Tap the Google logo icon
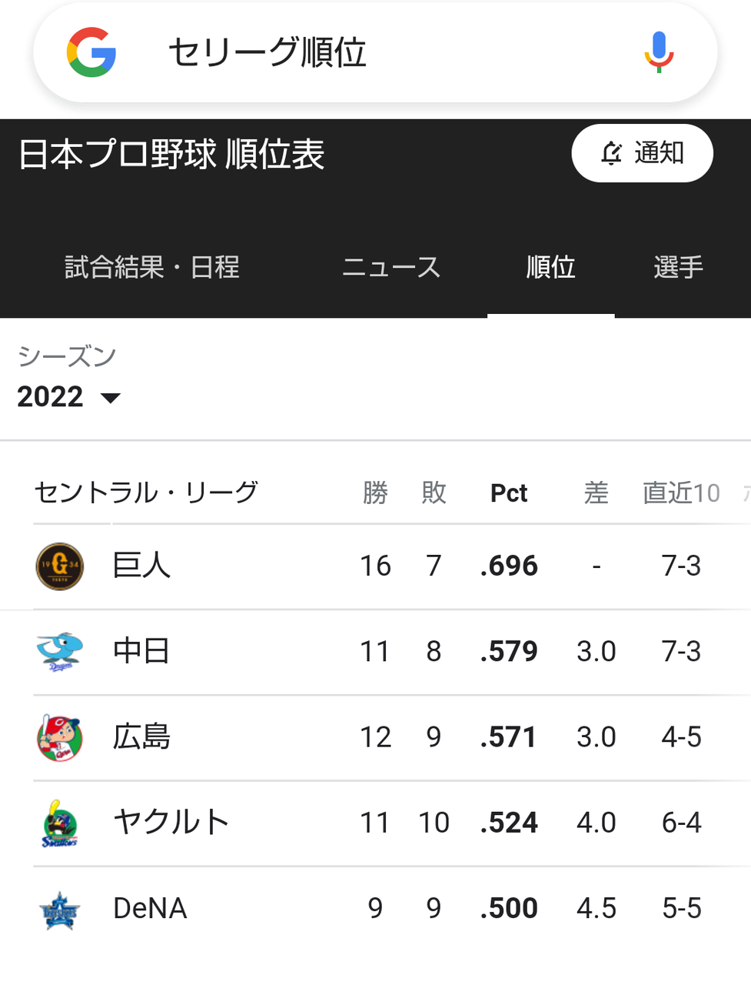The width and height of the screenshot is (751, 985). pos(91,52)
